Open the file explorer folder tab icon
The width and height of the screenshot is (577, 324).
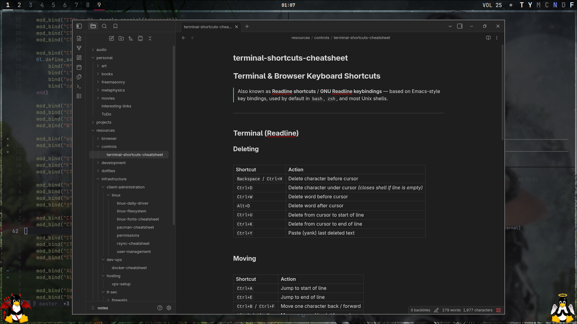(x=93, y=26)
